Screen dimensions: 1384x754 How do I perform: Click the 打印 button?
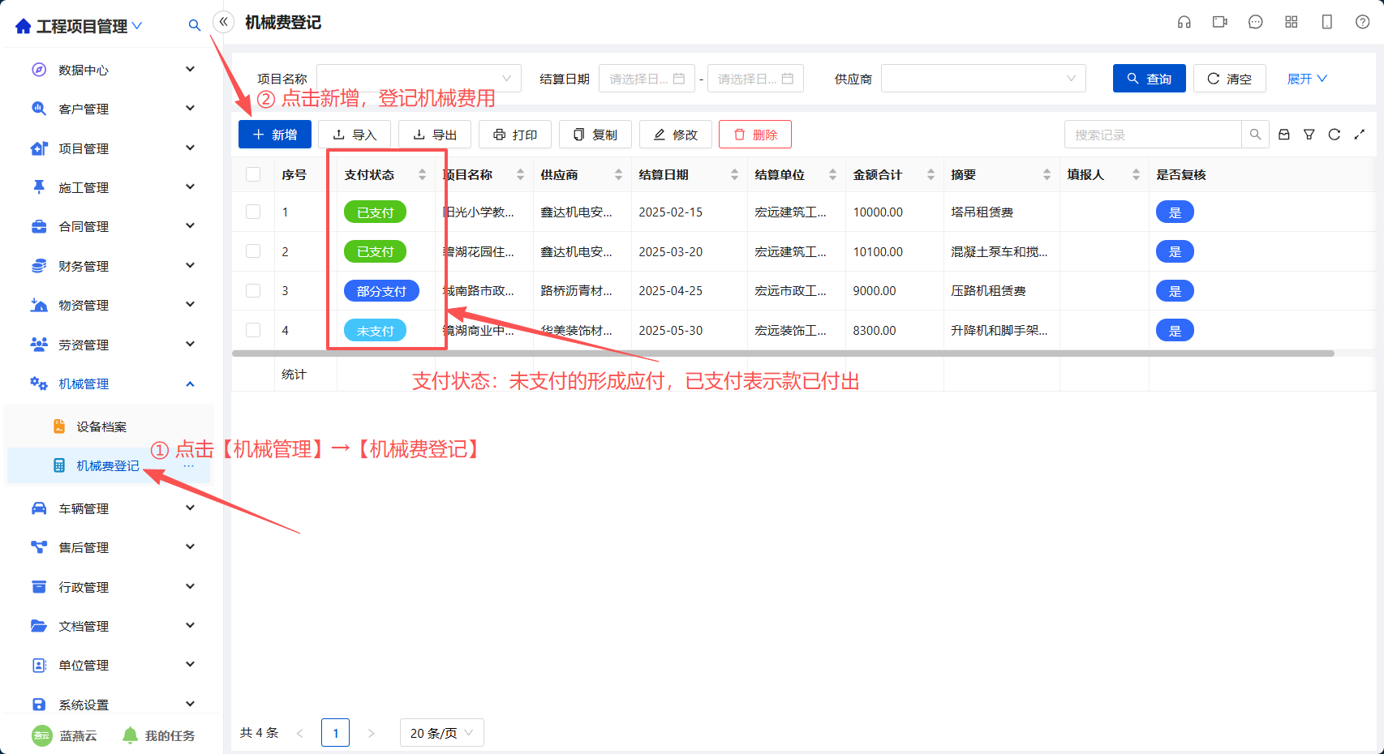point(515,135)
